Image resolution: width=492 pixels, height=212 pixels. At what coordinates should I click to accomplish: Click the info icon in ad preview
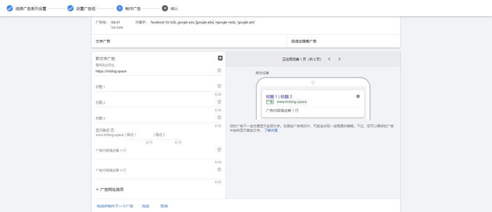[x=358, y=96]
